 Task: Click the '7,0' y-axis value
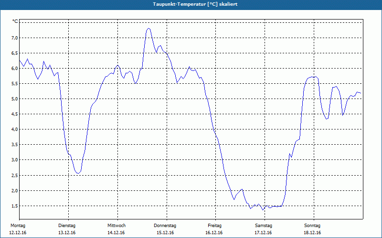[x=15, y=38]
